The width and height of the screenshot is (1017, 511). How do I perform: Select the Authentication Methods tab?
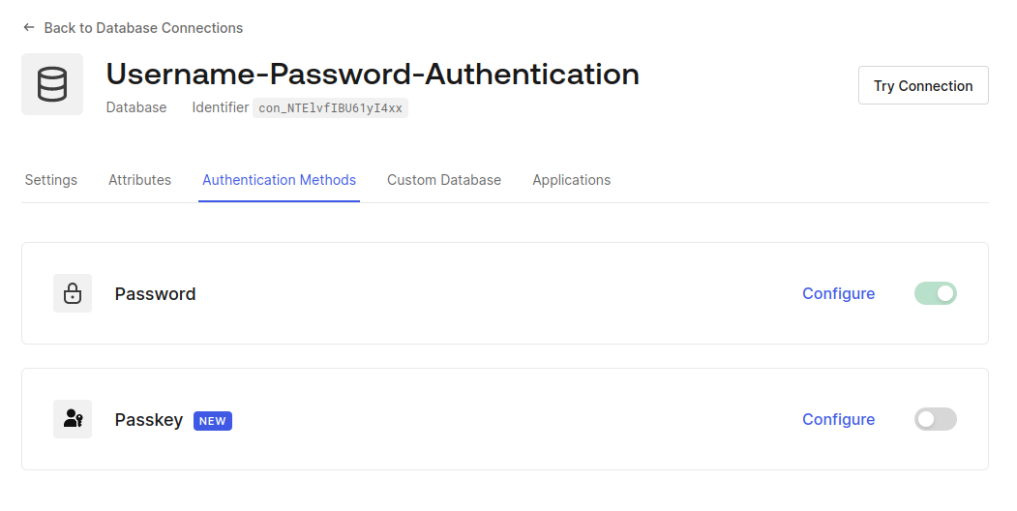tap(279, 180)
